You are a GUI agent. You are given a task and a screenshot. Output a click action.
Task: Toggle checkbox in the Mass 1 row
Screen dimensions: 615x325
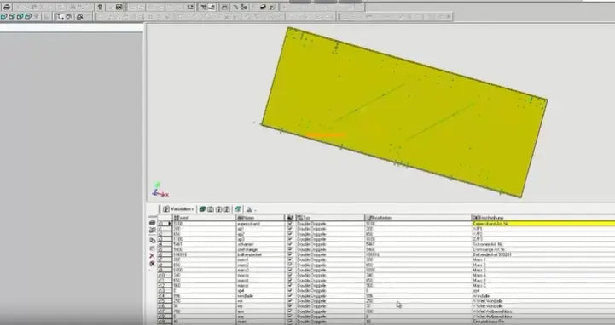click(290, 259)
